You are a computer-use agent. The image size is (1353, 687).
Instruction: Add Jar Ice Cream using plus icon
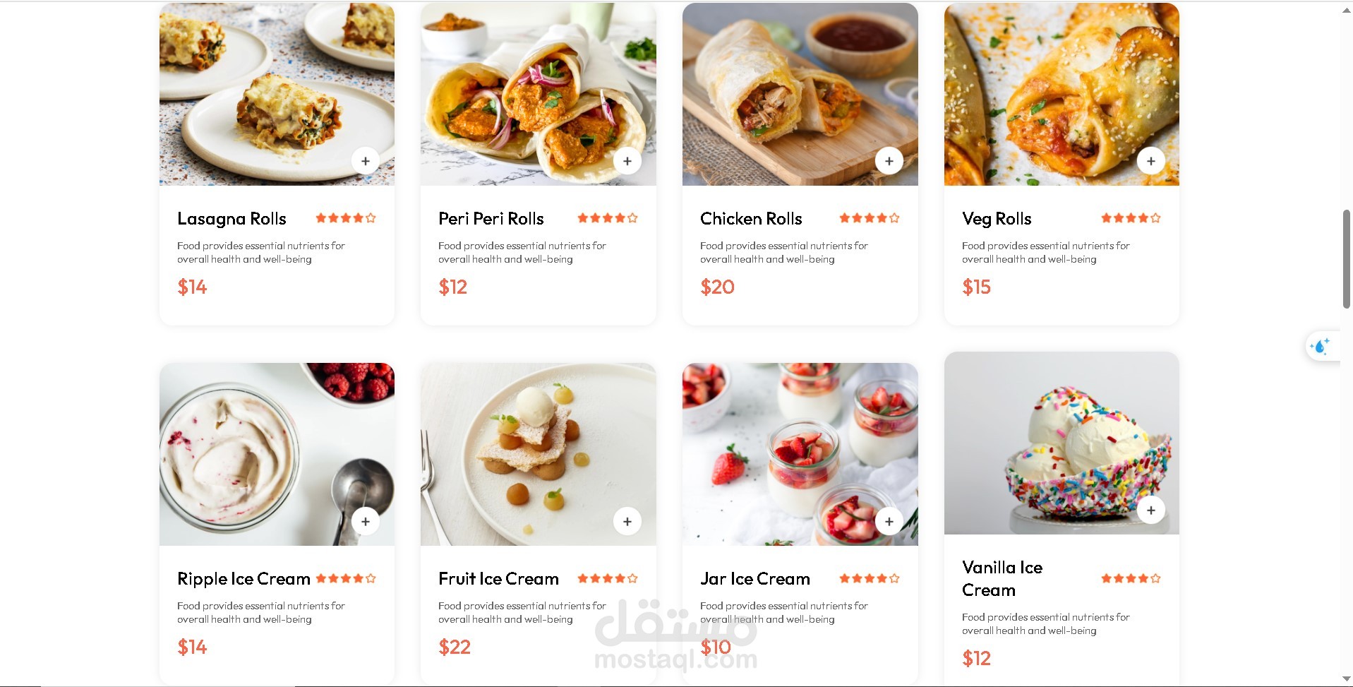tap(889, 522)
